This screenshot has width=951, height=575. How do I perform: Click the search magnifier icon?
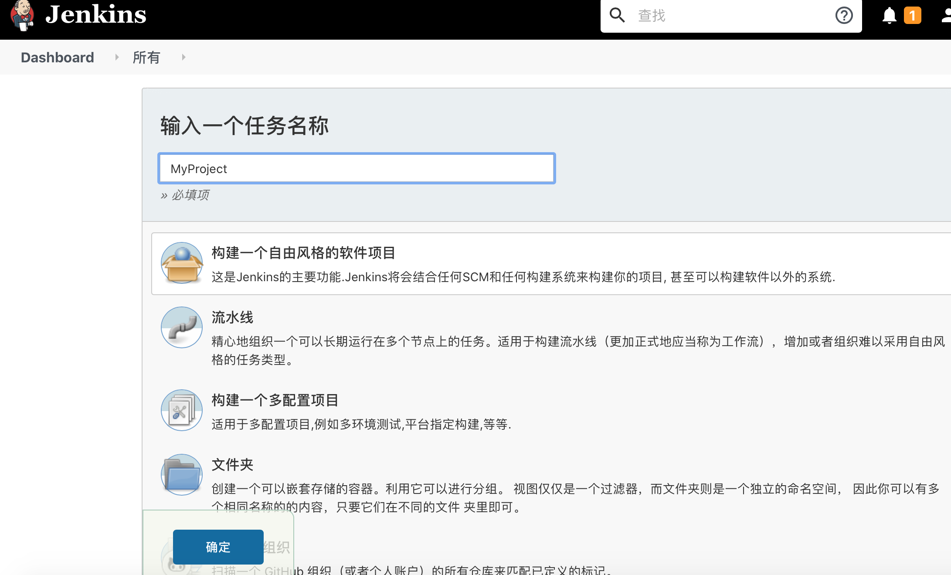[x=617, y=15]
